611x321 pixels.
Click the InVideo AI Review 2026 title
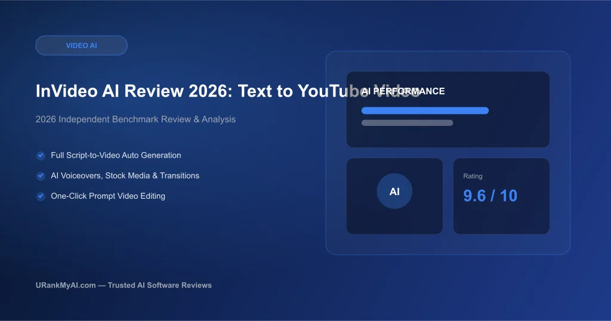pos(228,91)
